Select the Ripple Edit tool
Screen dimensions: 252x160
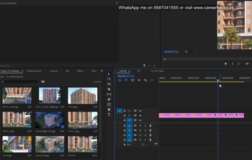109,84
